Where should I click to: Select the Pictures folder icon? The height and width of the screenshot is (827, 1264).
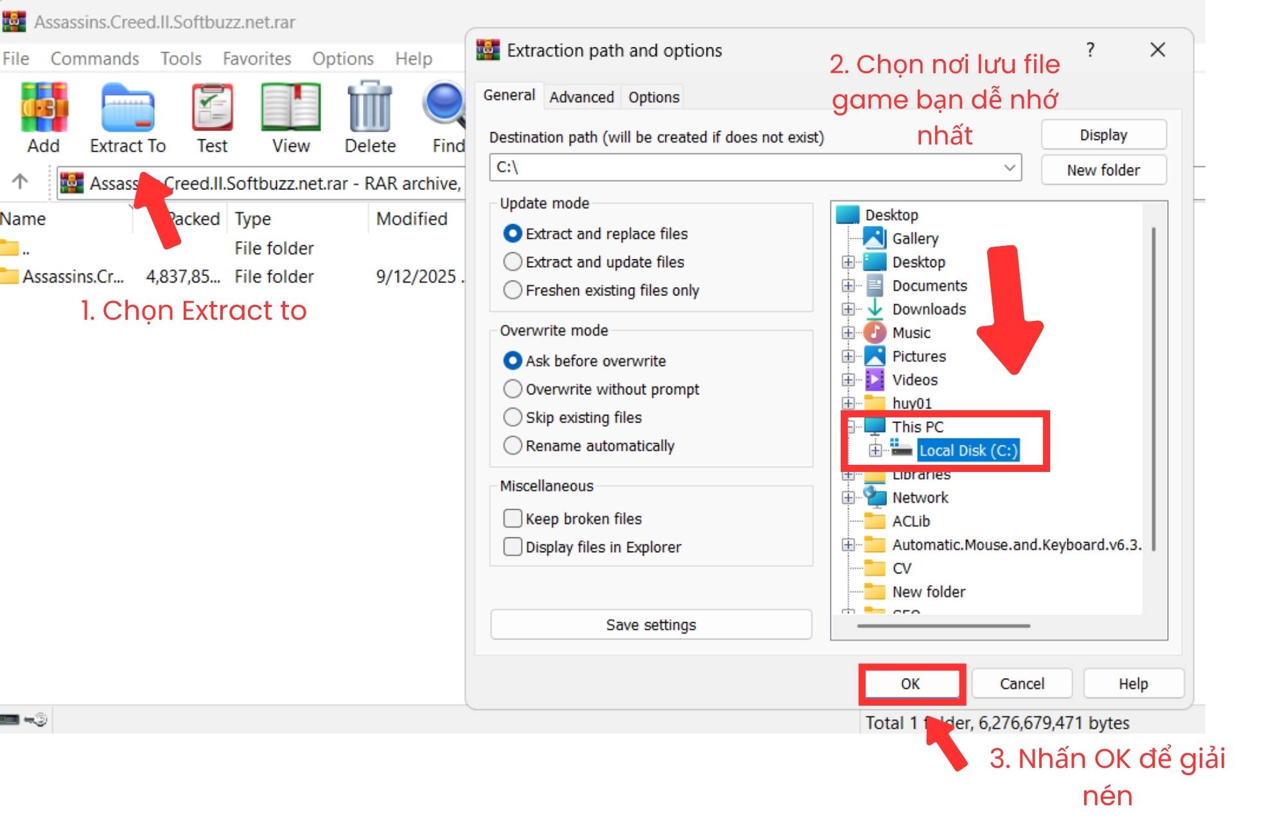tap(874, 356)
